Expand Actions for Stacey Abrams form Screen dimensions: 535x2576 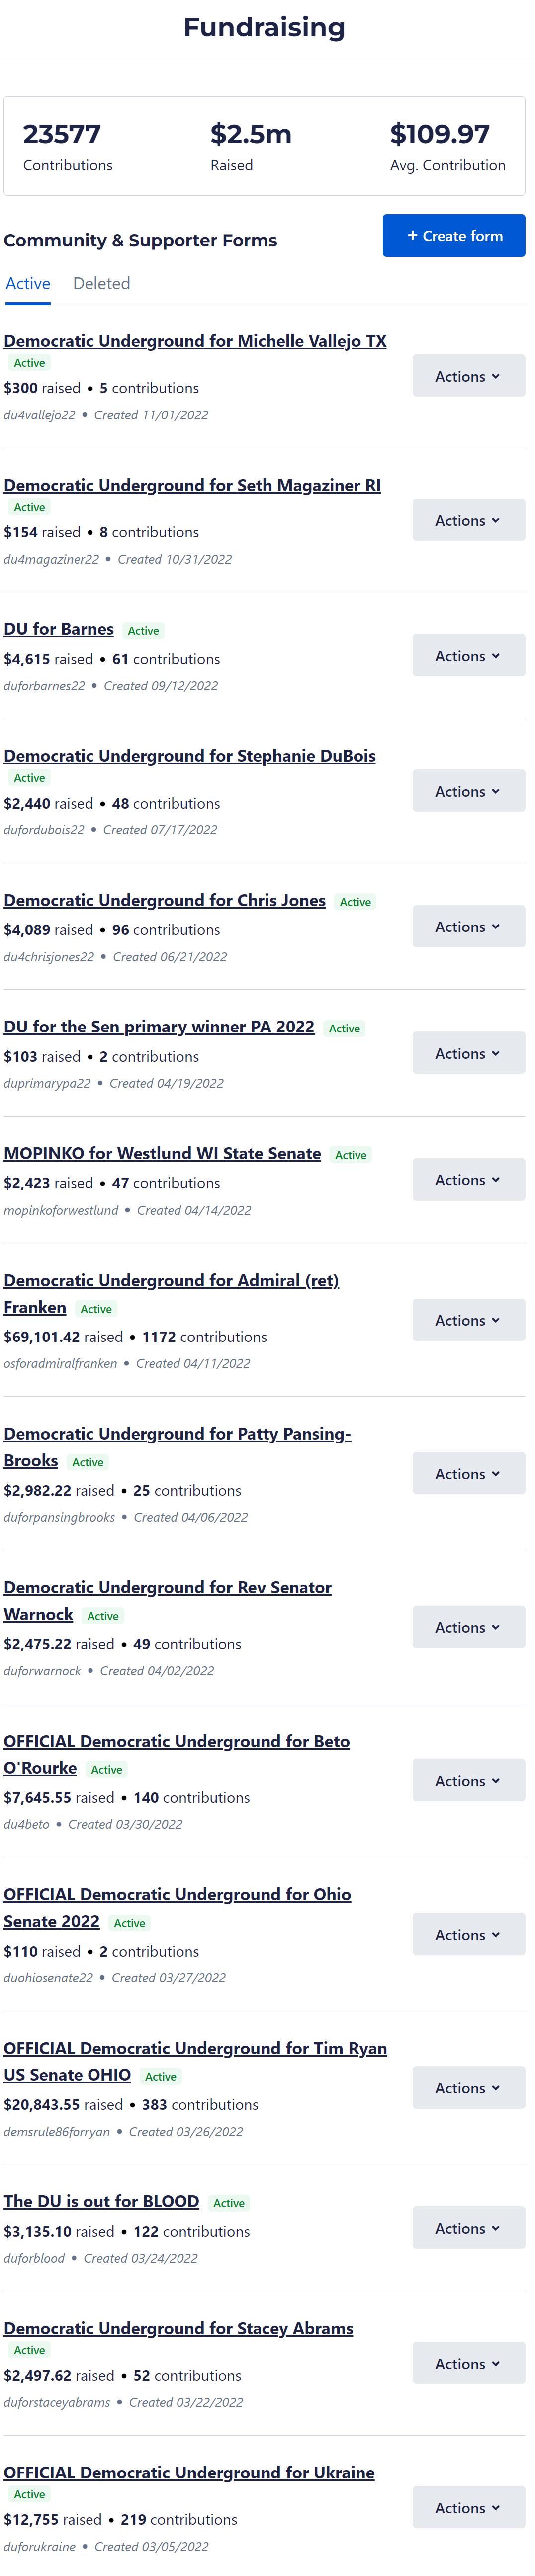coord(468,2364)
